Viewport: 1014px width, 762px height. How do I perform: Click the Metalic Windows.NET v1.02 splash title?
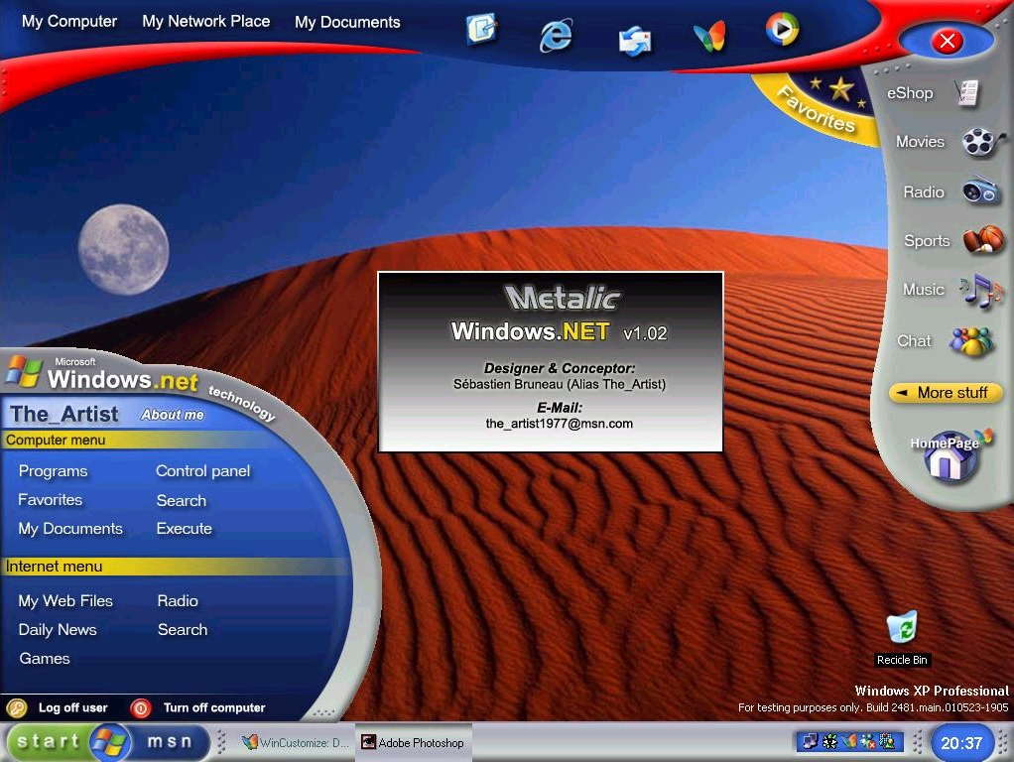(560, 315)
